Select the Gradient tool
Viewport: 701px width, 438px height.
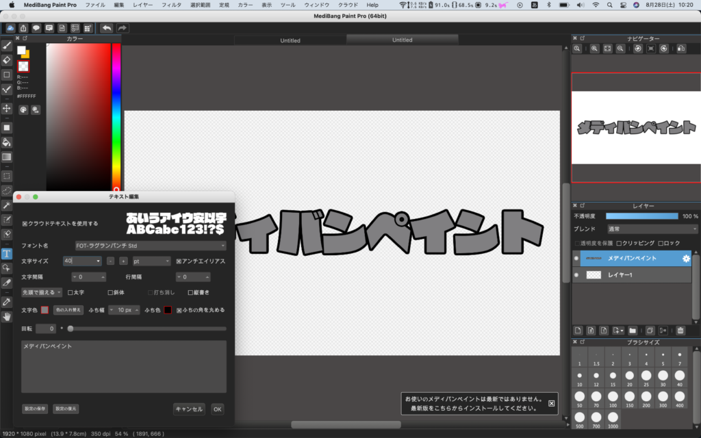click(7, 157)
